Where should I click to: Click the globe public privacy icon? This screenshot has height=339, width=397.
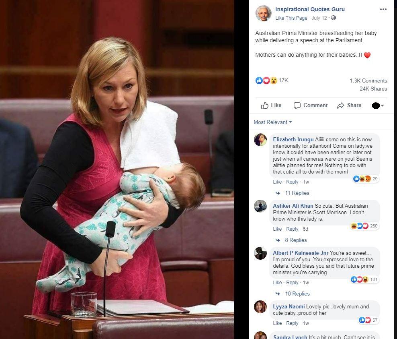[x=334, y=18]
